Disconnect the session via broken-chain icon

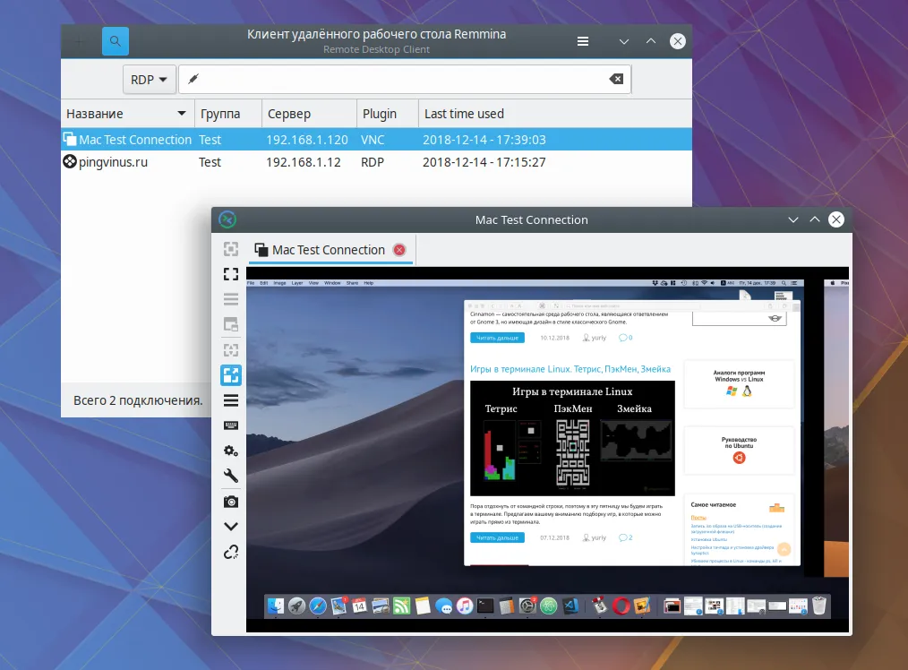pyautogui.click(x=231, y=552)
